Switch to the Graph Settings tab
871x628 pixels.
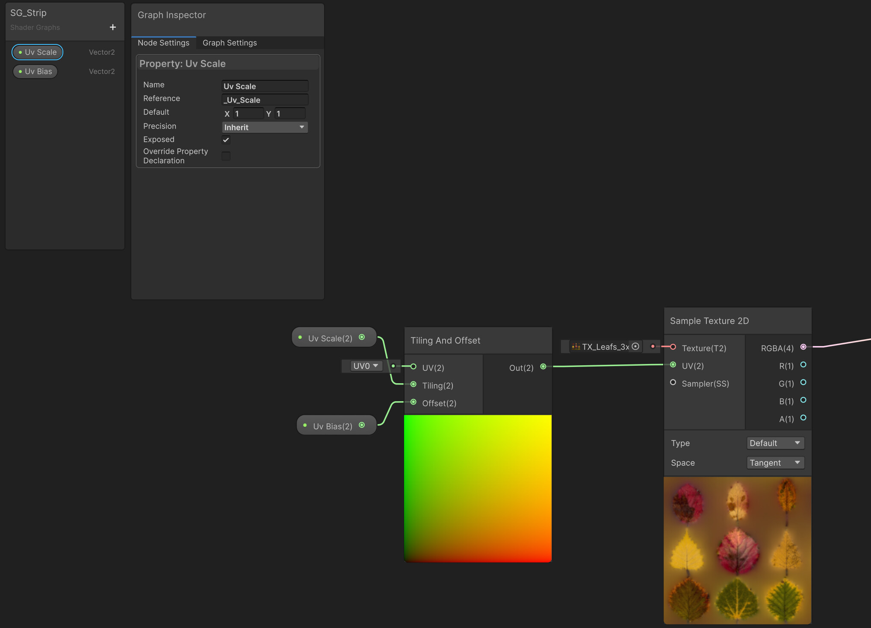230,43
